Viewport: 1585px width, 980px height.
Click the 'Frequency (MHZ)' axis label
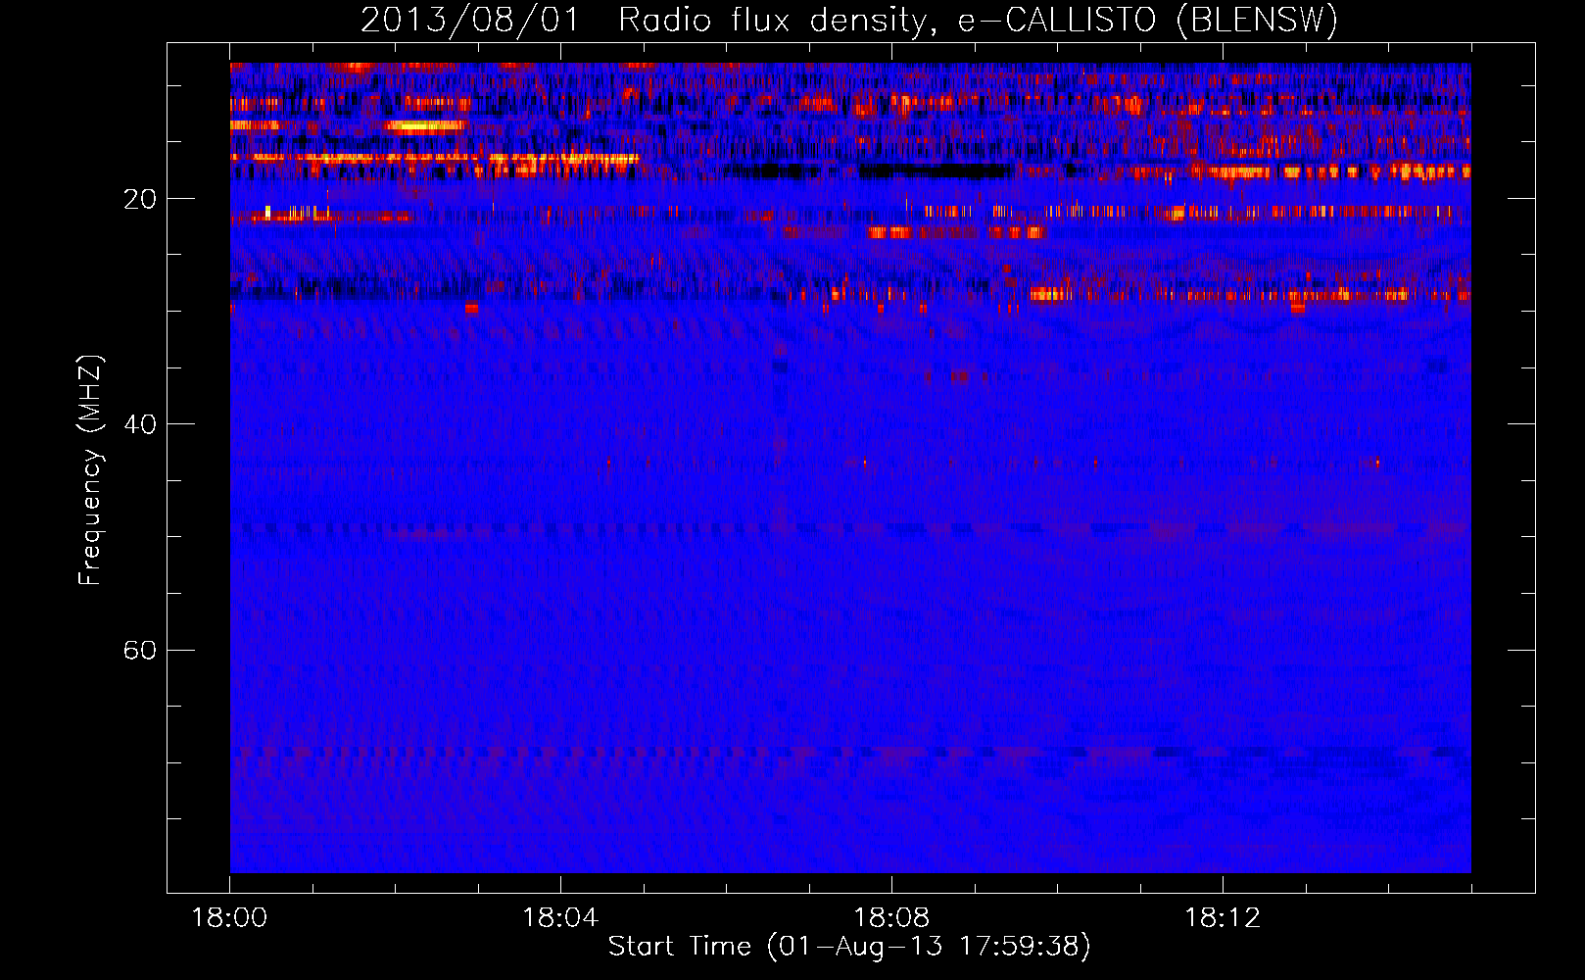90,469
